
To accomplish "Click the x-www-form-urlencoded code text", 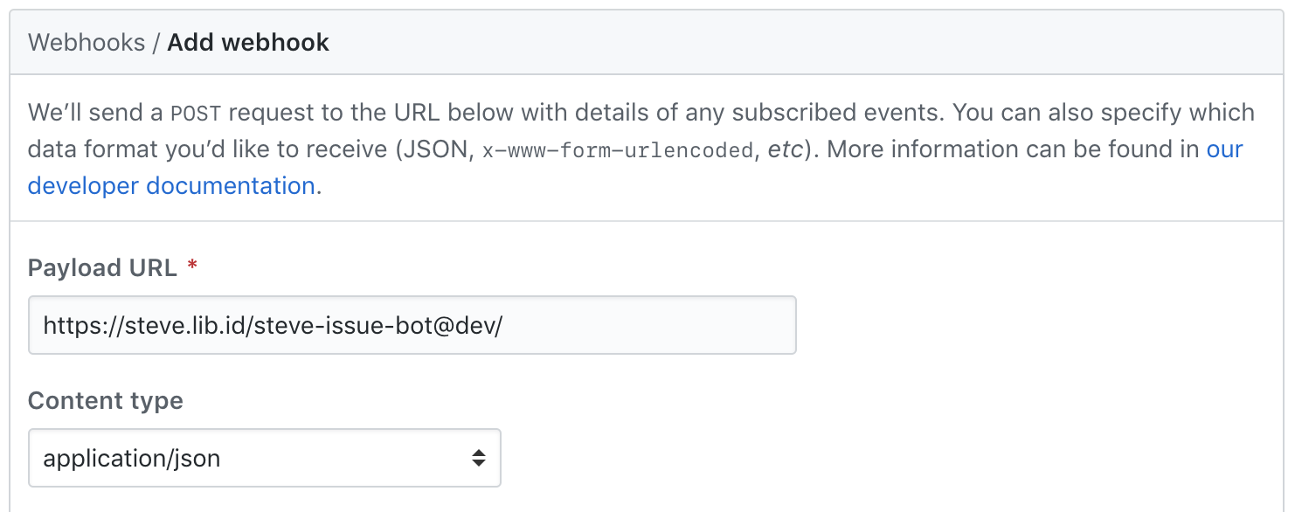I will click(x=617, y=150).
